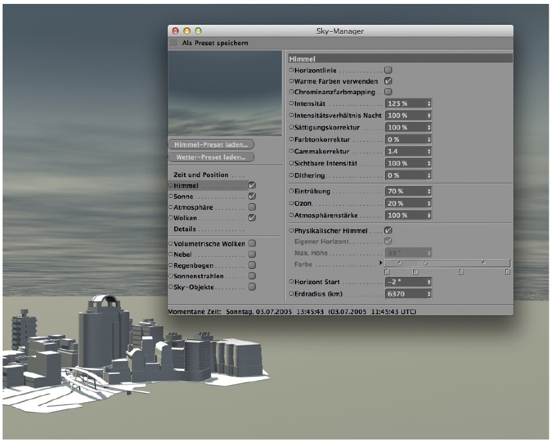The height and width of the screenshot is (442, 552).
Task: Click the Himmel-Preset laden button
Action: coord(211,144)
